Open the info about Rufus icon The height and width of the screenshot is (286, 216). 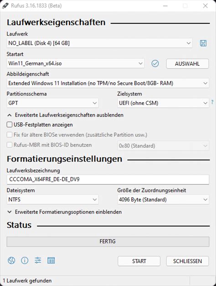click(25, 260)
